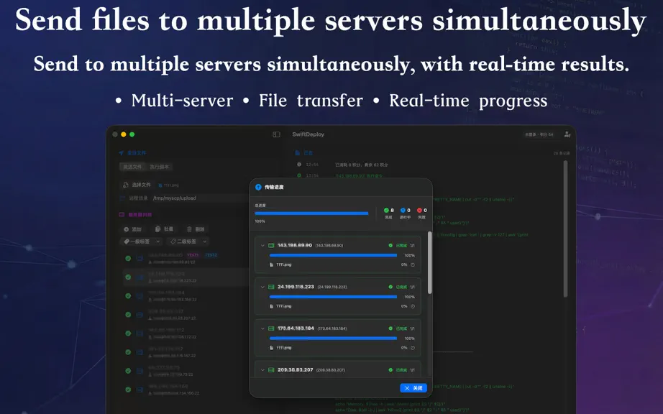Image resolution: width=663 pixels, height=414 pixels.
Task: Click the main window log scrollbar
Action: coord(566,229)
